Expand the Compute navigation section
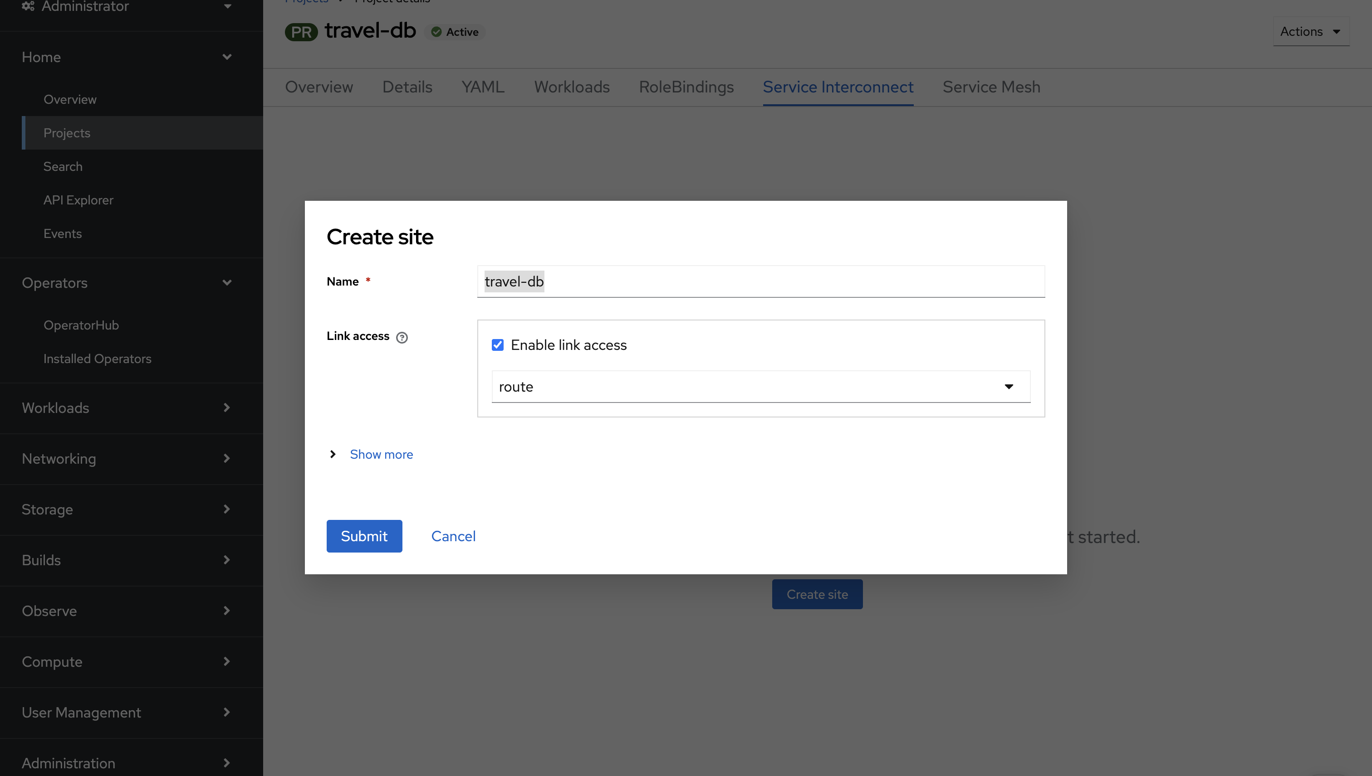 click(131, 661)
